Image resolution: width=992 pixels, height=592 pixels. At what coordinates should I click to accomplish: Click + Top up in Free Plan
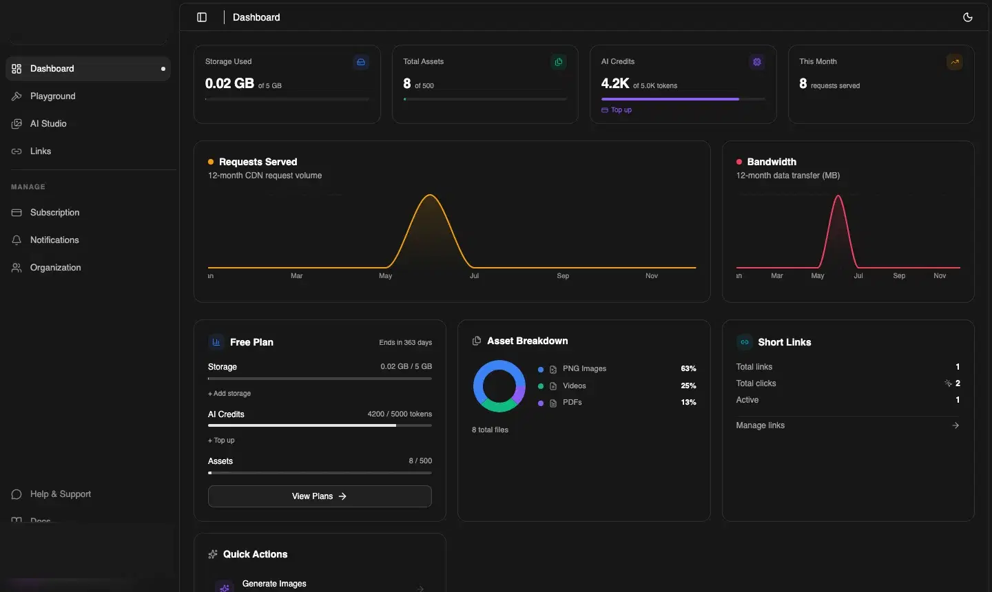coord(221,441)
